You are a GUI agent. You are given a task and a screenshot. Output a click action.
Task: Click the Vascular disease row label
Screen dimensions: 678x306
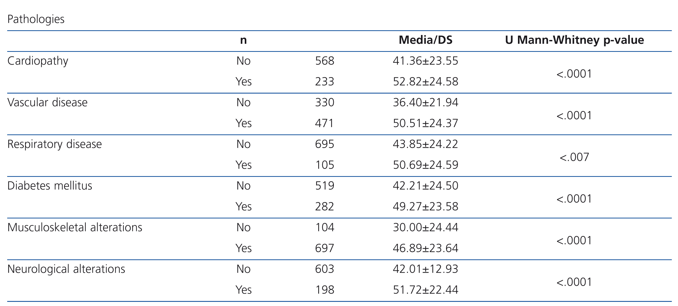point(48,102)
